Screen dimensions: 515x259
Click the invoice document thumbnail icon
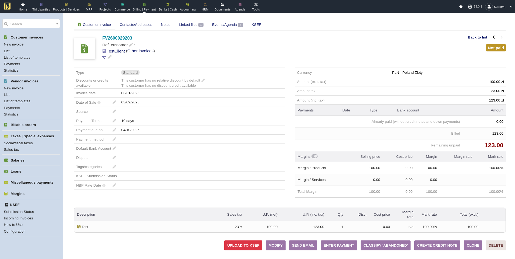[x=84, y=49]
